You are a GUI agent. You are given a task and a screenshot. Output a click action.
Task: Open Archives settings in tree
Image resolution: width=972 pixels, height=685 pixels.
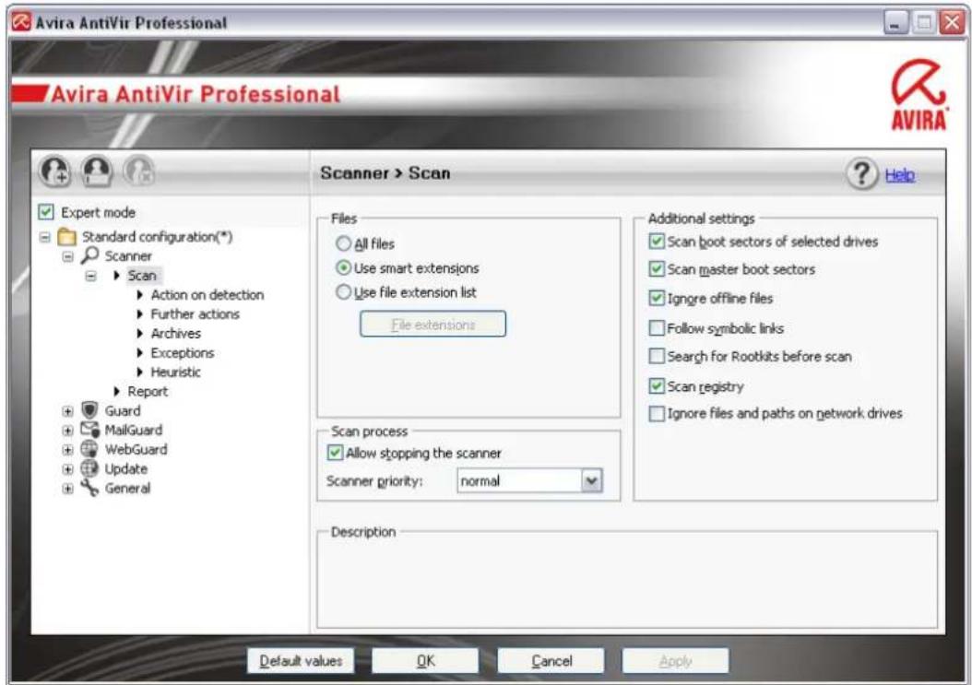175,333
